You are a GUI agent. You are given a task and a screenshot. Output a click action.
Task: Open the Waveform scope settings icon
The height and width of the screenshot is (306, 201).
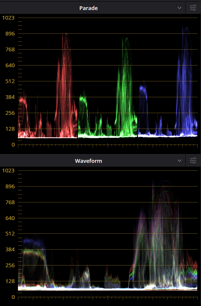193,161
